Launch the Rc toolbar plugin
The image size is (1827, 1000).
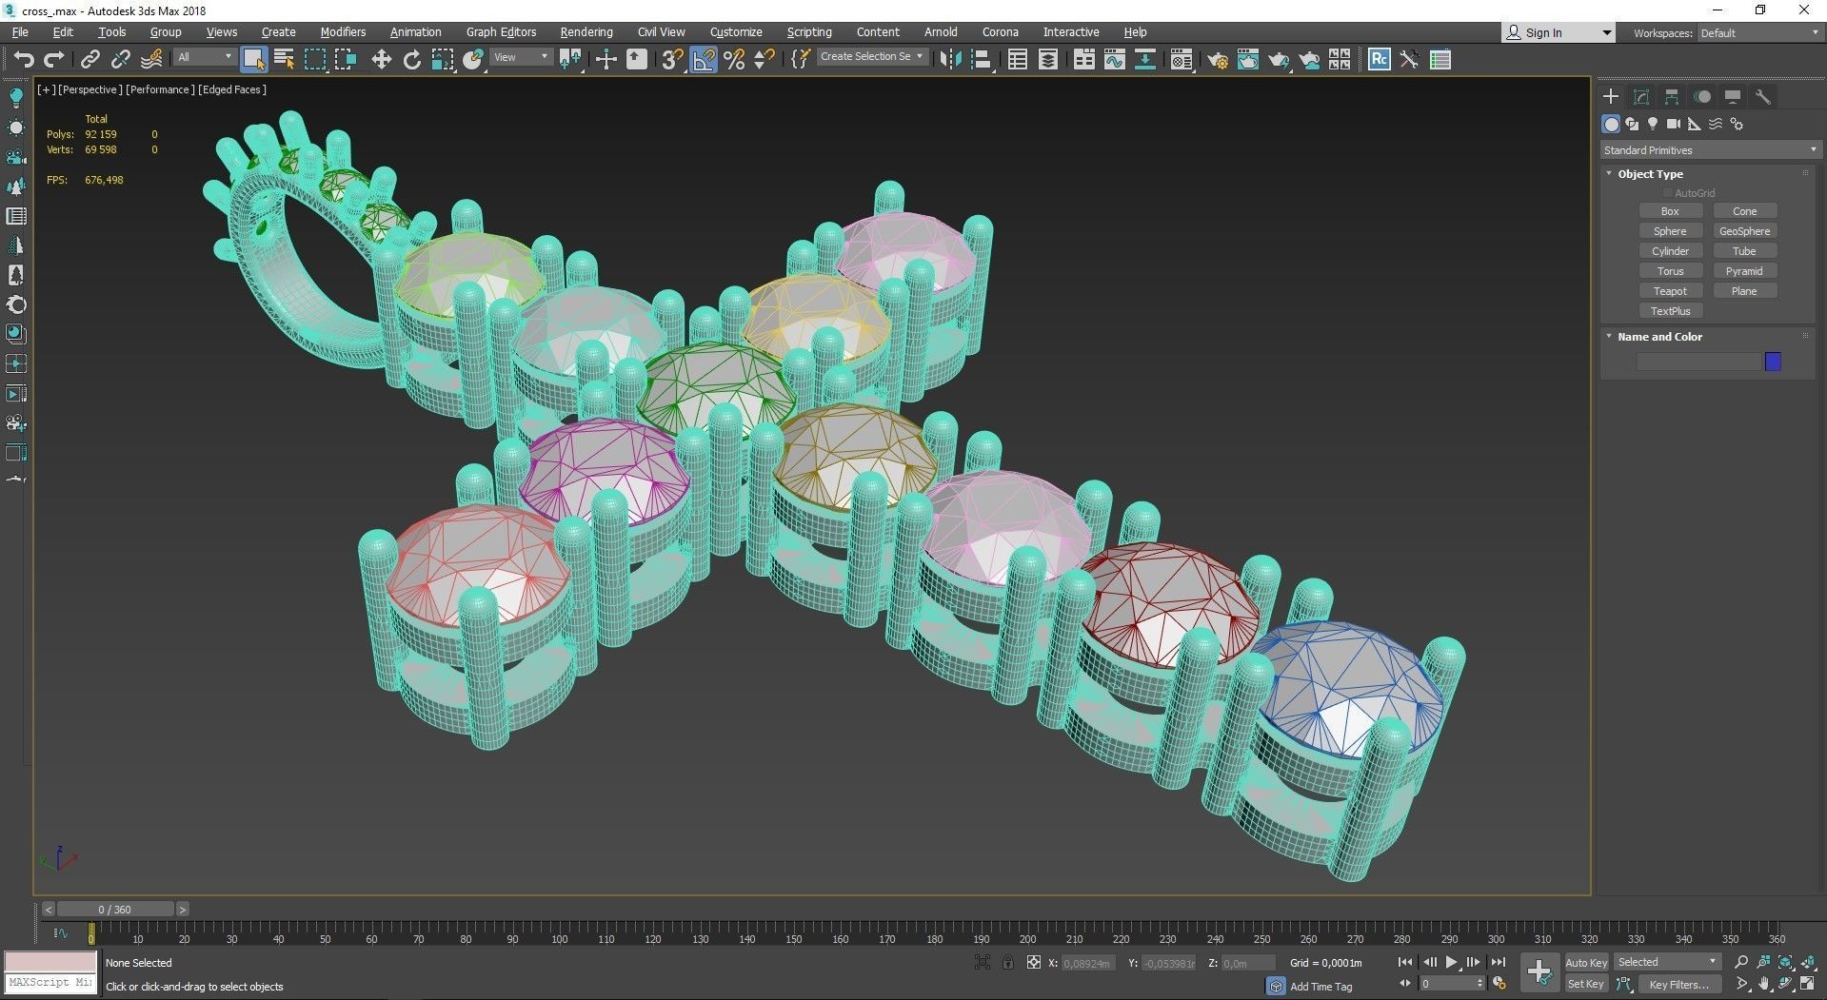tap(1379, 60)
